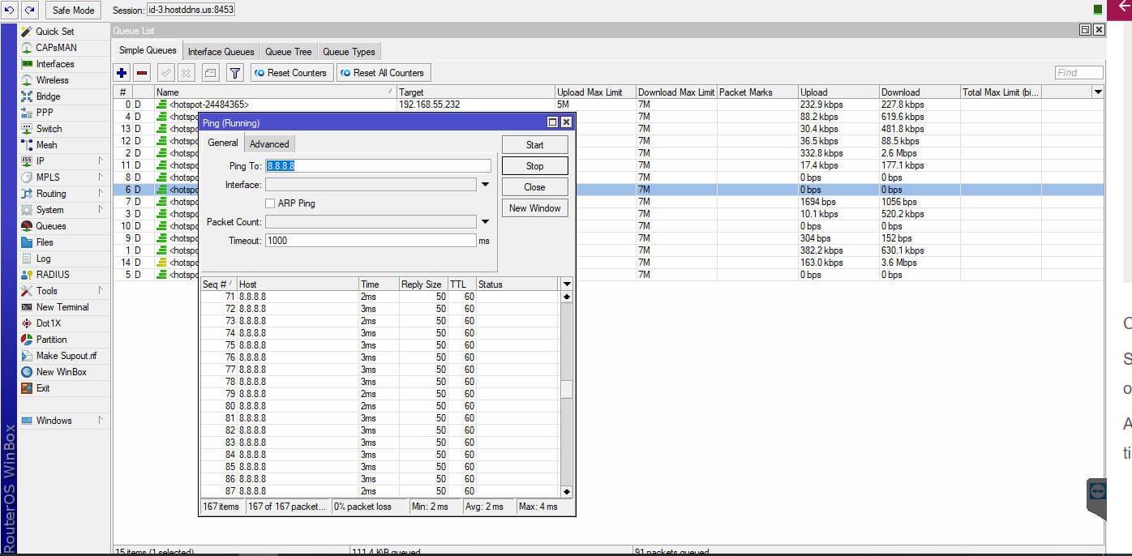Open Partition menu
Viewport: 1132px width, 556px height.
(51, 340)
